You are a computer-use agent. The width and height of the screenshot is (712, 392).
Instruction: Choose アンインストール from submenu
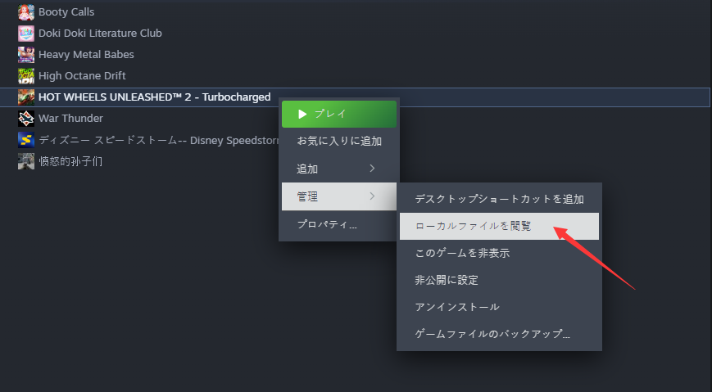pos(500,307)
